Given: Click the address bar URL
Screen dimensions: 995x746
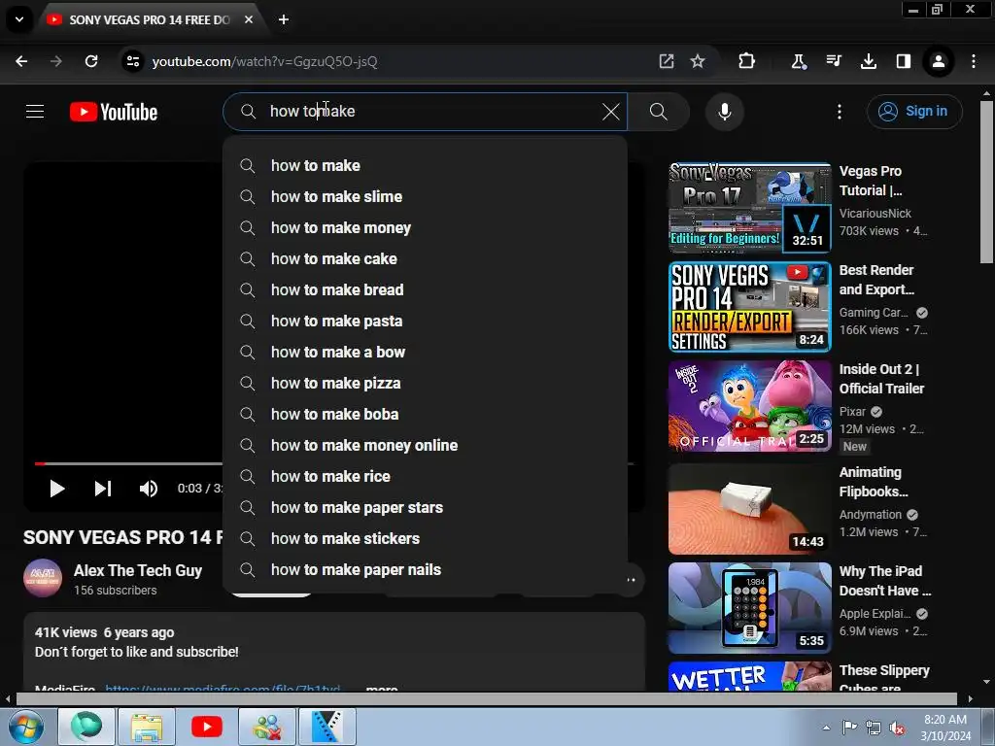Looking at the screenshot, I should [264, 61].
